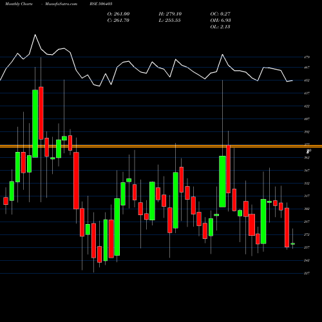Click the 422 price axis label

click(307, 106)
